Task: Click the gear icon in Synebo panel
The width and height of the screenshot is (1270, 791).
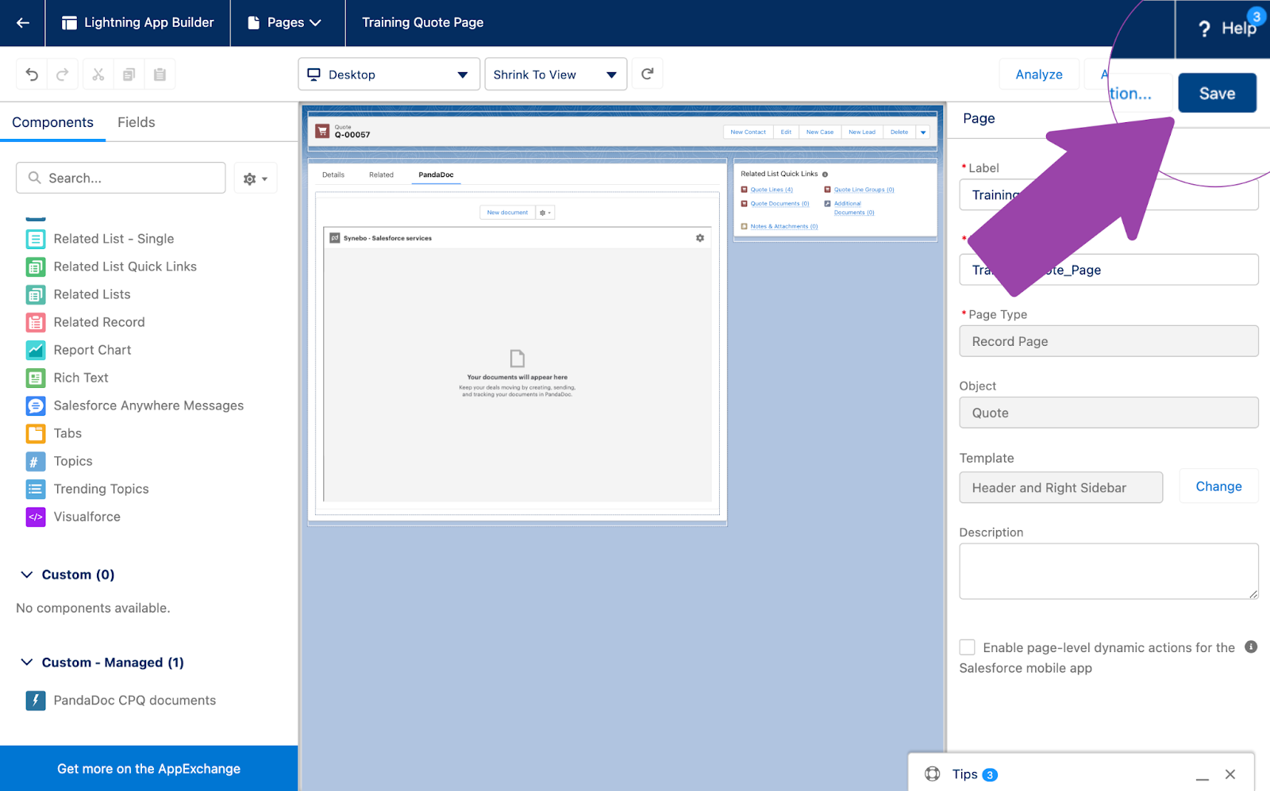Action: click(700, 238)
